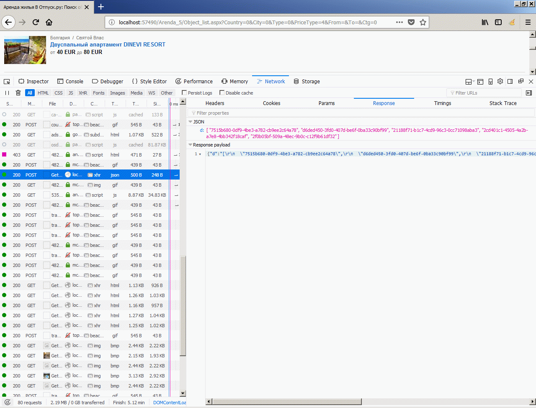Switch to the Console tab
This screenshot has height=408, width=536.
click(70, 82)
